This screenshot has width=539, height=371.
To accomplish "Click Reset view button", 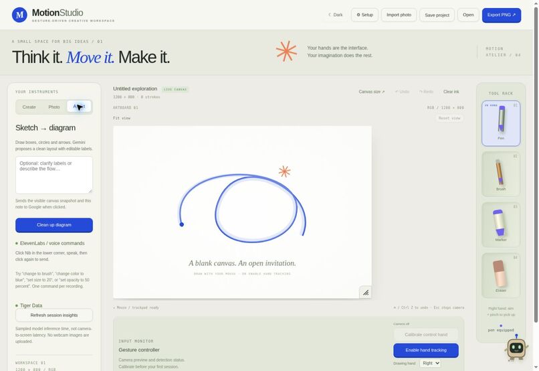I will tap(449, 118).
